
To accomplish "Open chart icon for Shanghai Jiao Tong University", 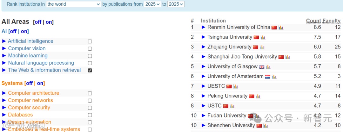I will [x=287, y=57].
